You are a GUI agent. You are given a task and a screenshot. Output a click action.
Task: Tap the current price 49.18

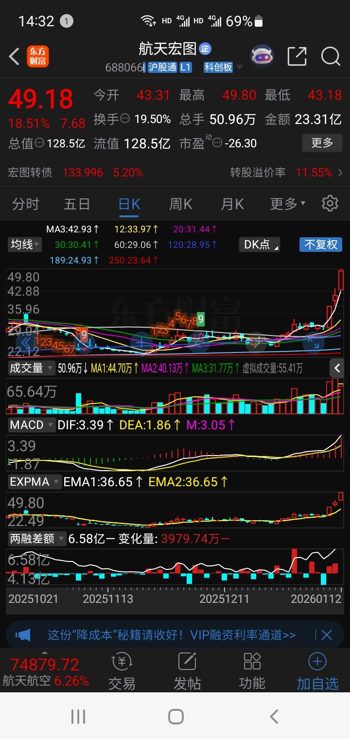(x=40, y=99)
